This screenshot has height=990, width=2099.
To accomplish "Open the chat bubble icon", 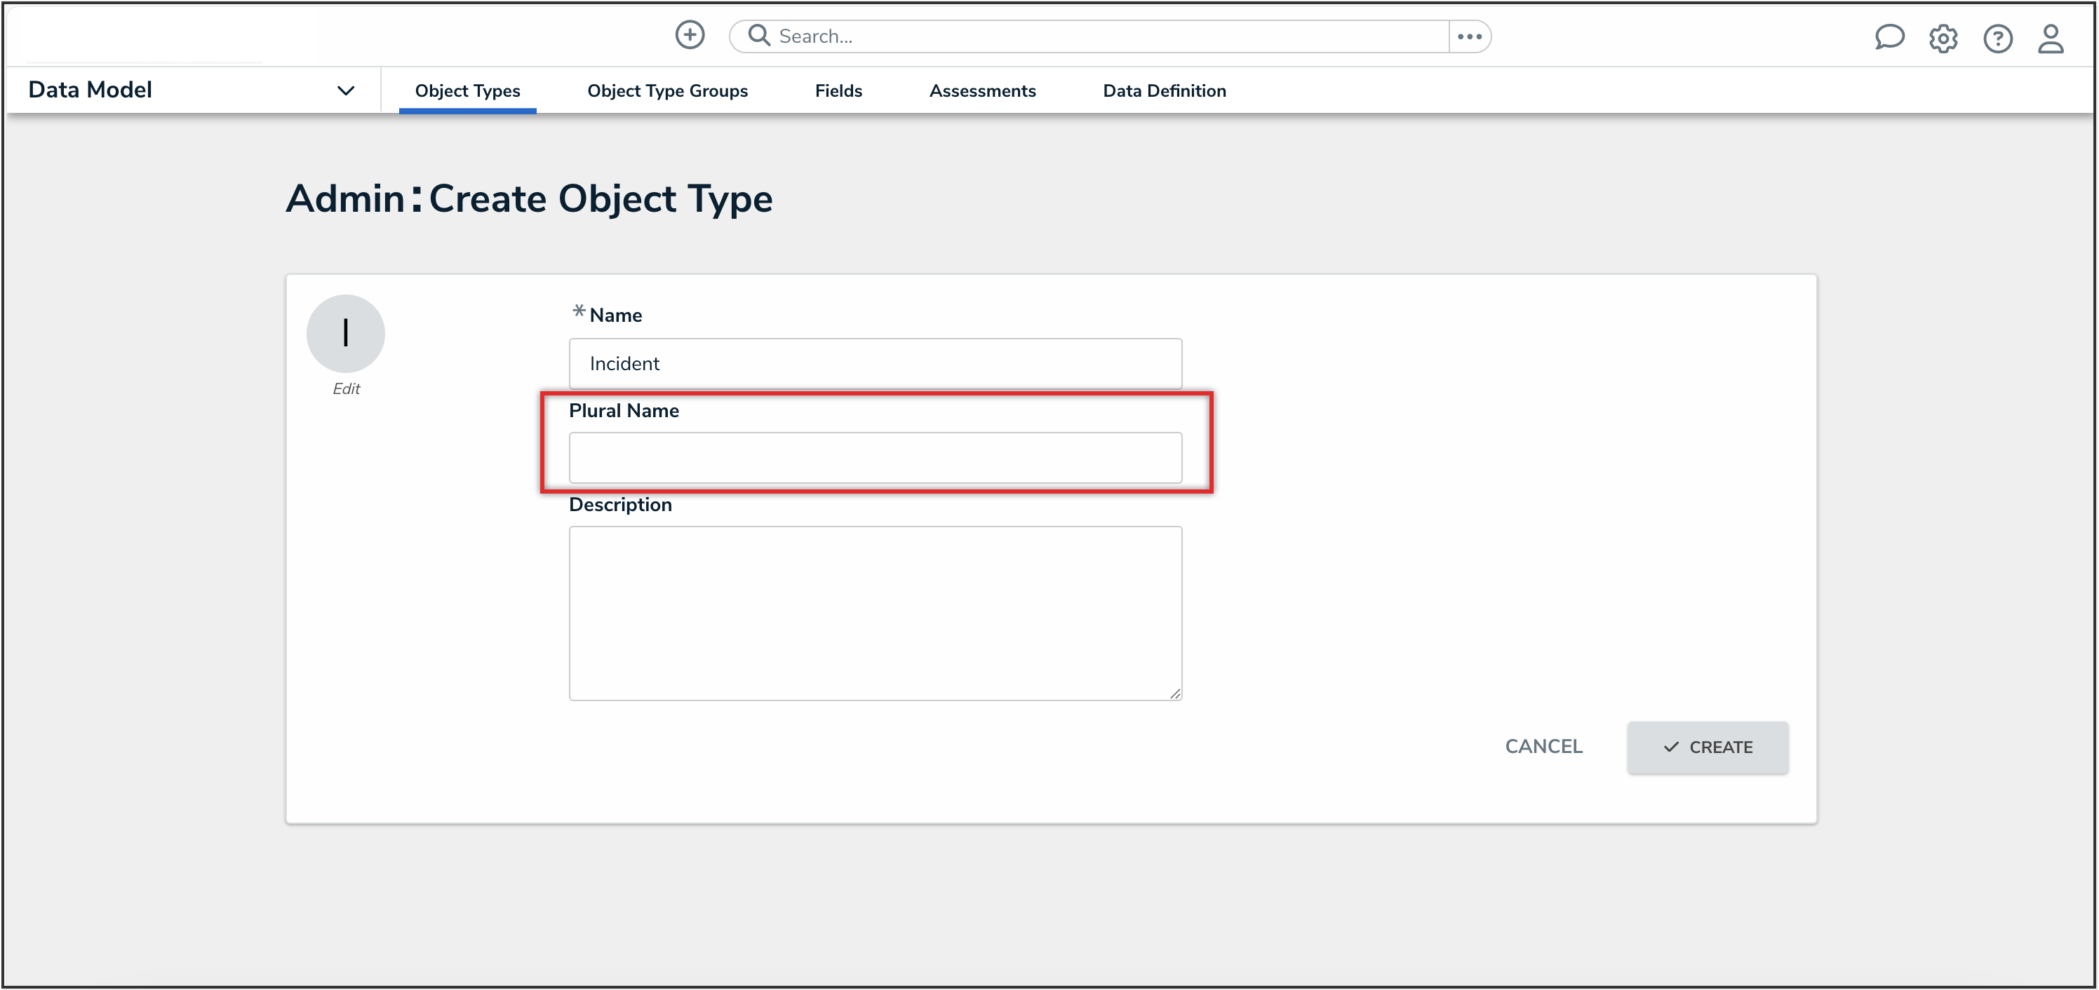I will [1888, 37].
